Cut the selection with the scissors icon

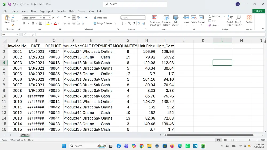(x=13, y=17)
